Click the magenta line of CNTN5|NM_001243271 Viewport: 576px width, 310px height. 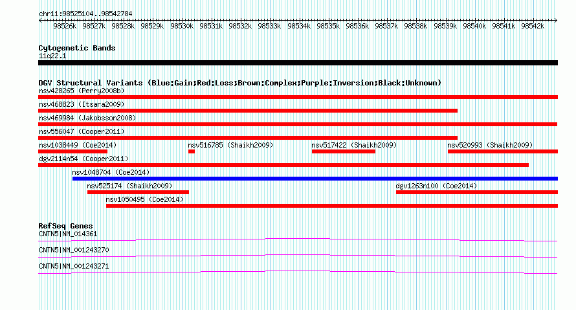[x=298, y=271]
